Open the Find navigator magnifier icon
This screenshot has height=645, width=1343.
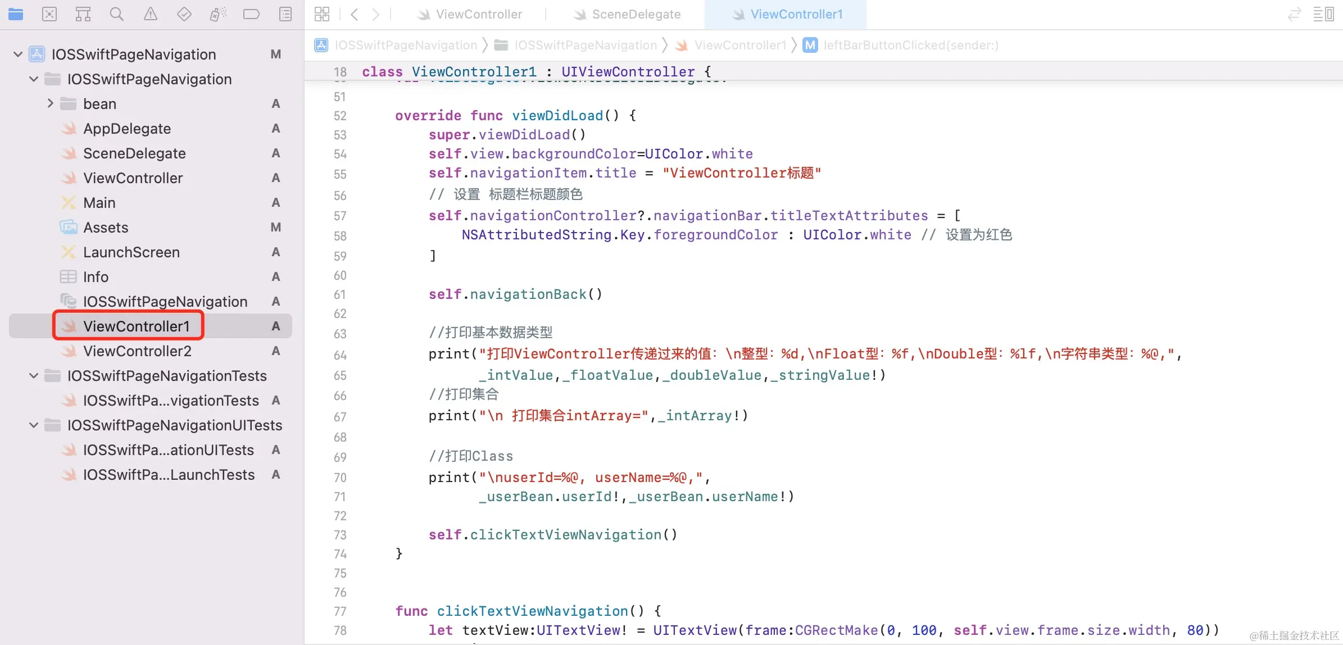(x=117, y=14)
